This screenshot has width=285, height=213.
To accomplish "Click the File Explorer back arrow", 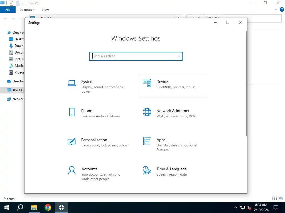I will point(6,19).
